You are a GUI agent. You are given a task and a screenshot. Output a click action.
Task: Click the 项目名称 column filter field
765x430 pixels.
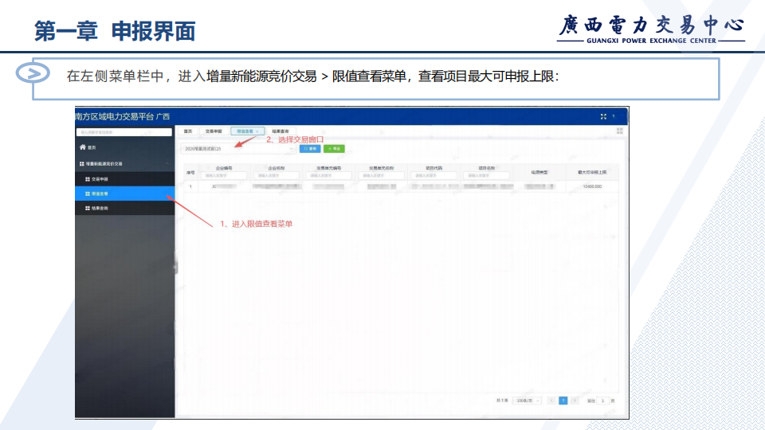point(486,175)
